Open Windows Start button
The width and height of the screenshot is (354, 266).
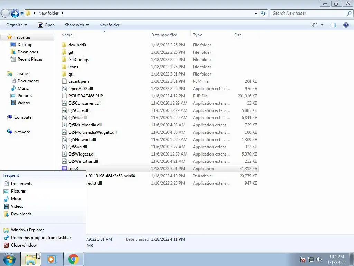click(x=9, y=259)
